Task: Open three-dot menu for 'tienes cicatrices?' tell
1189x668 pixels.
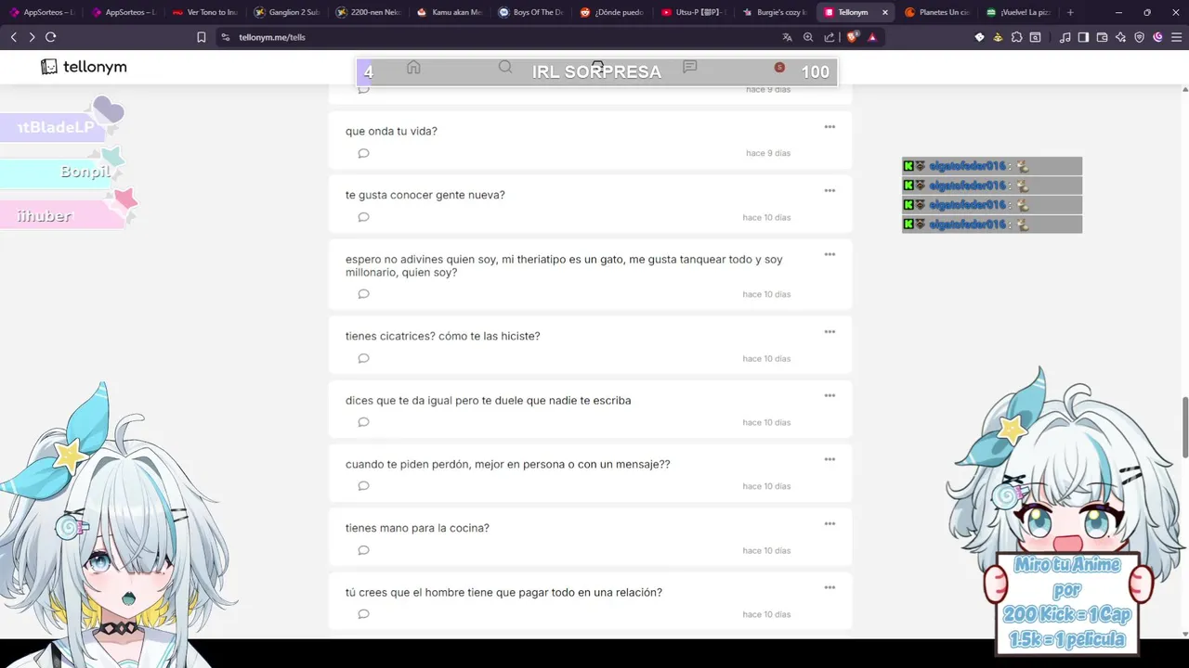Action: tap(830, 331)
